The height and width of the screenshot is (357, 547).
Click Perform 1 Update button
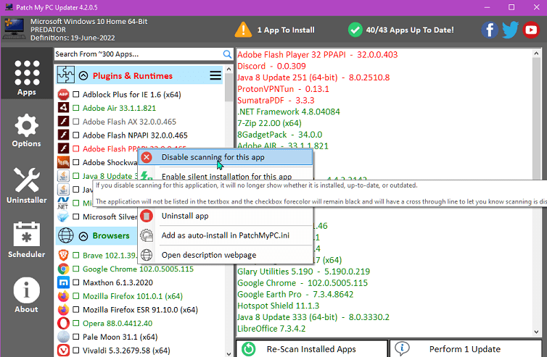click(x=465, y=348)
